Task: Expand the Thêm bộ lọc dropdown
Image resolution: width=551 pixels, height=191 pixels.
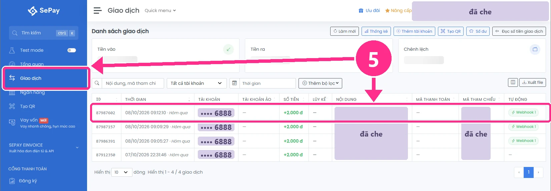Action: coord(321,83)
